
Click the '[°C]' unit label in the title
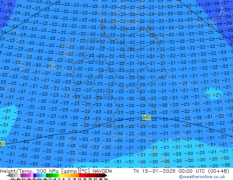85,171
